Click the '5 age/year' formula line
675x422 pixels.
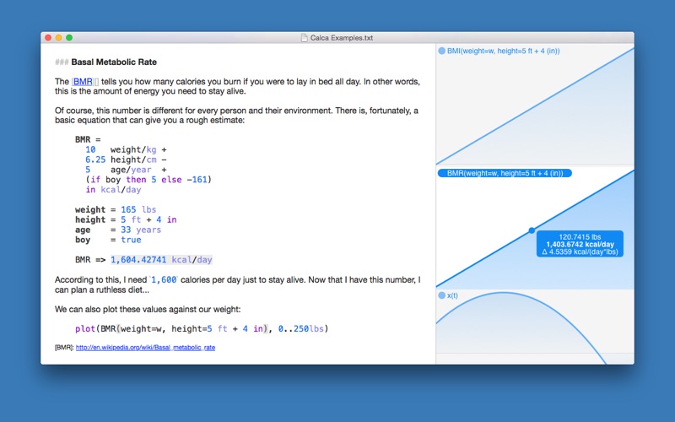tap(126, 170)
